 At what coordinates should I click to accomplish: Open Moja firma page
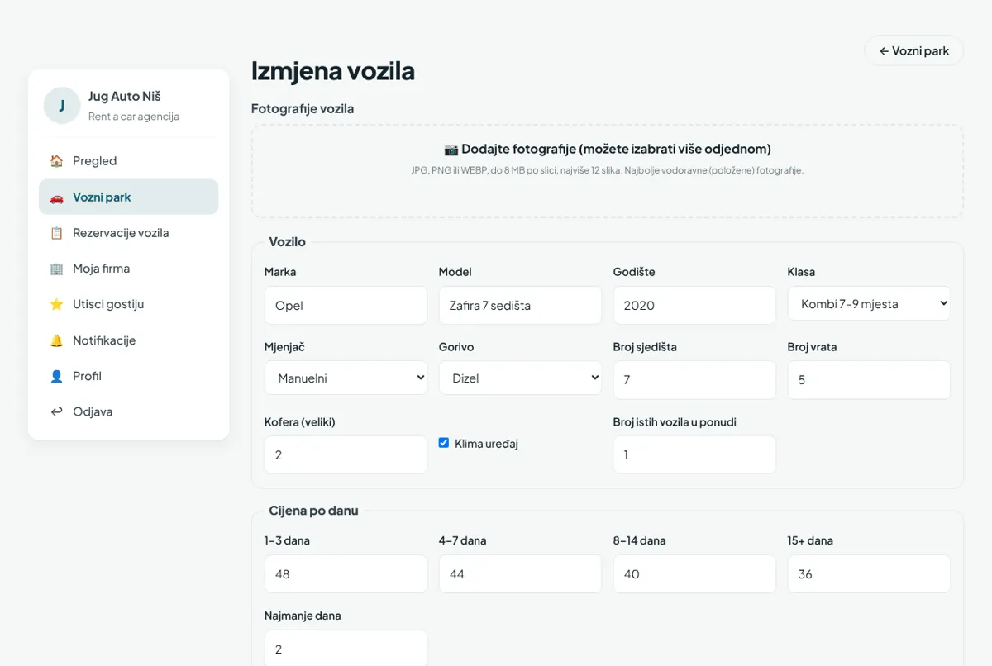coord(128,269)
